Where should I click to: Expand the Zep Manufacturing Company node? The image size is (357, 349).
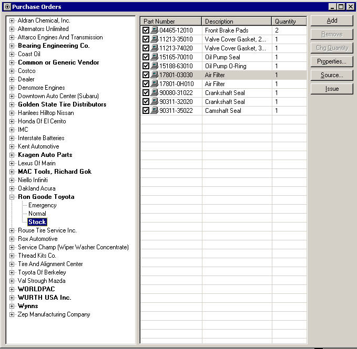pyautogui.click(x=12, y=314)
